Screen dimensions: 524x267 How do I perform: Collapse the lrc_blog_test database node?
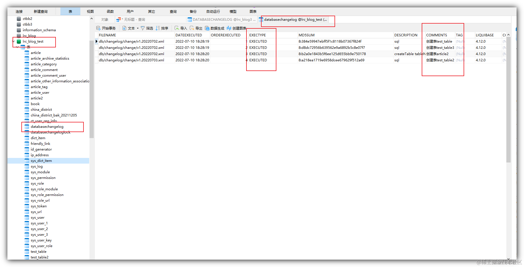tap(13, 41)
